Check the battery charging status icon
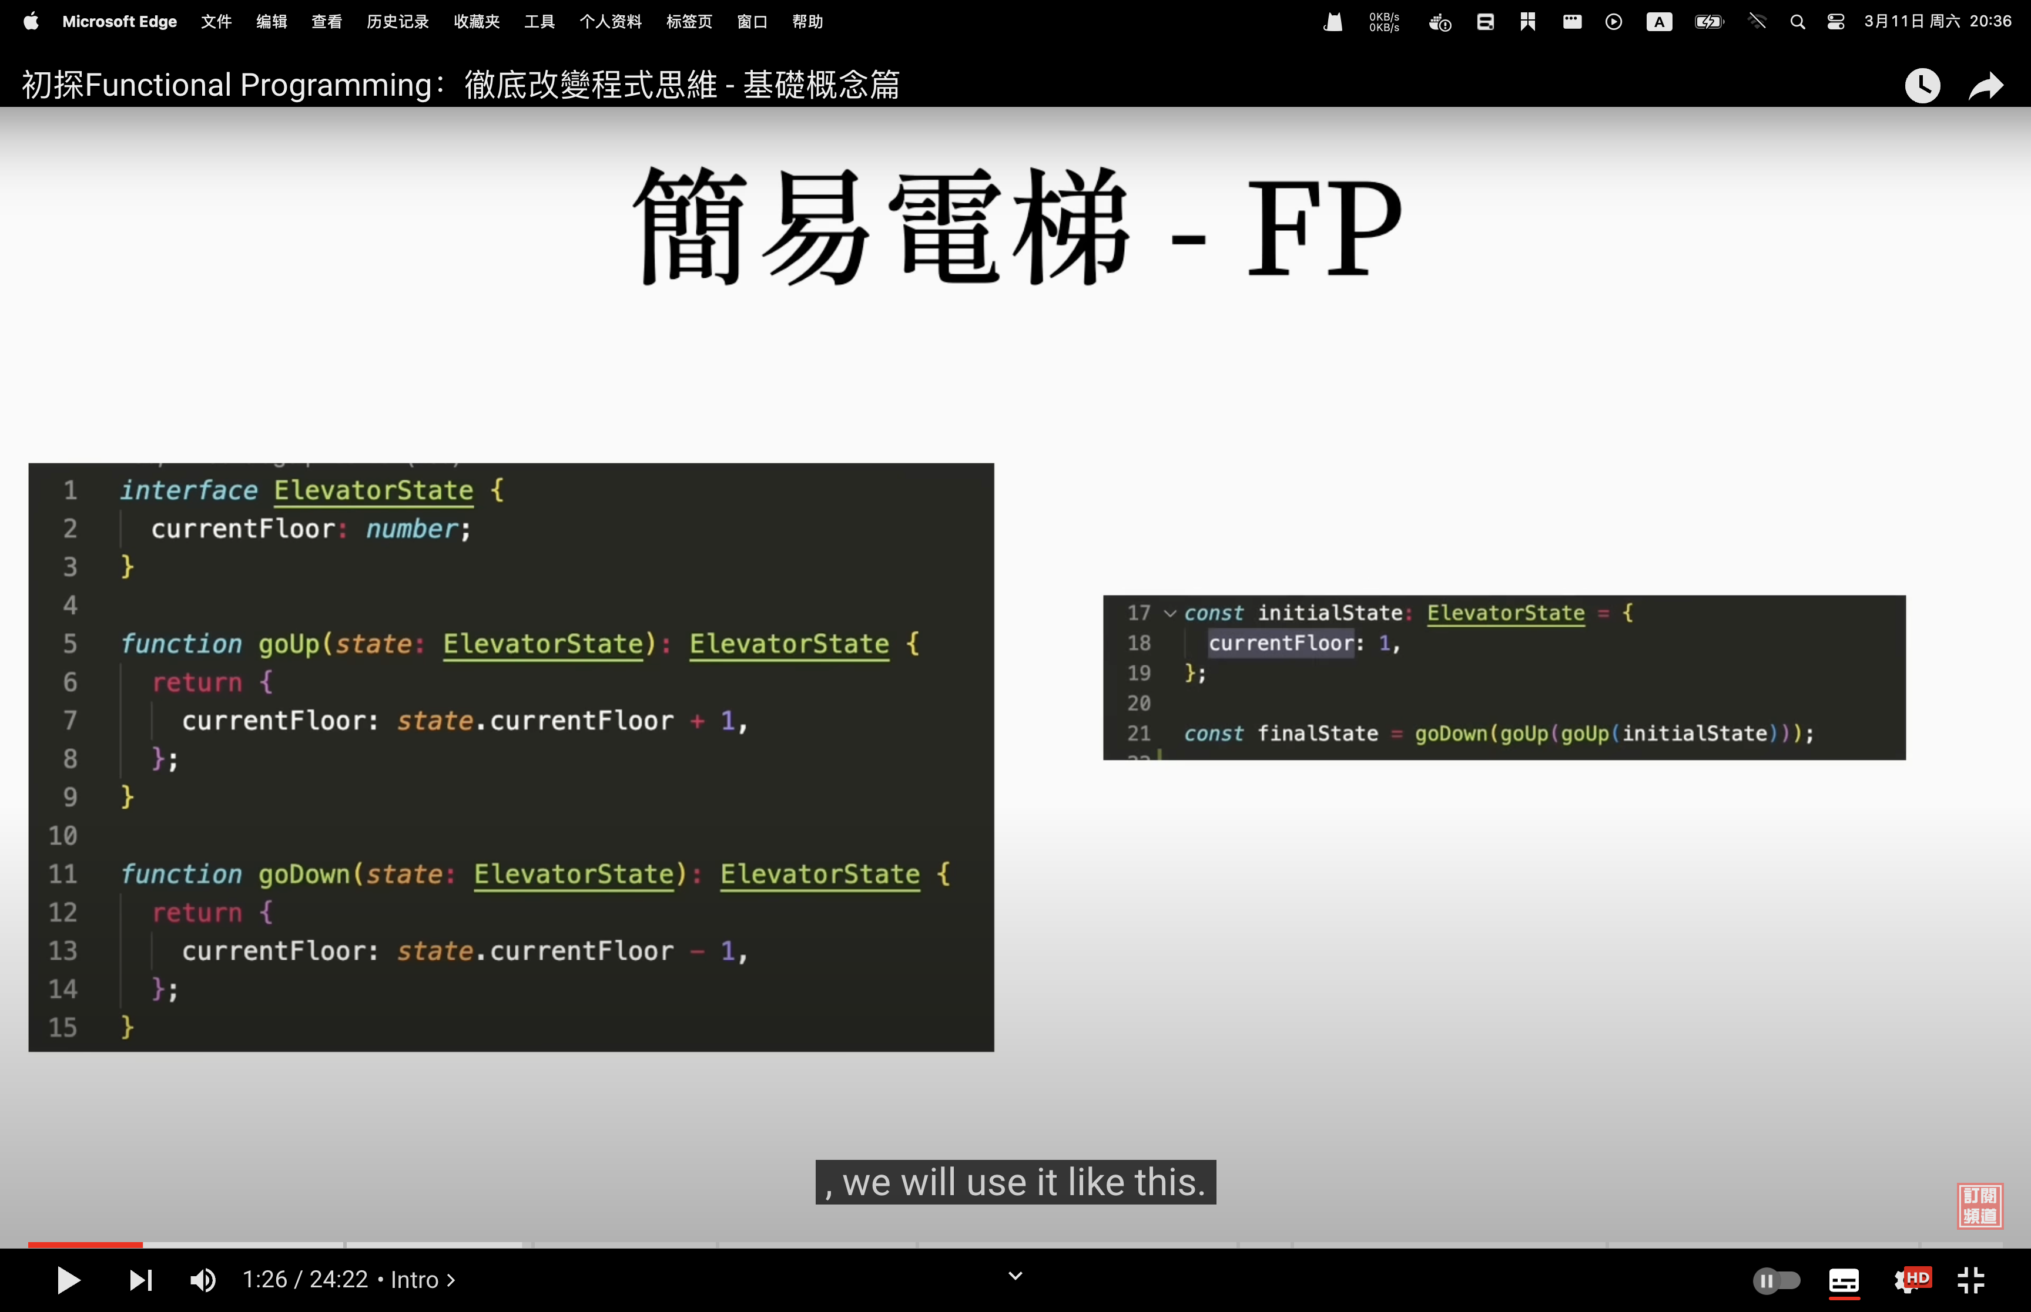The width and height of the screenshot is (2031, 1312). tap(1709, 22)
